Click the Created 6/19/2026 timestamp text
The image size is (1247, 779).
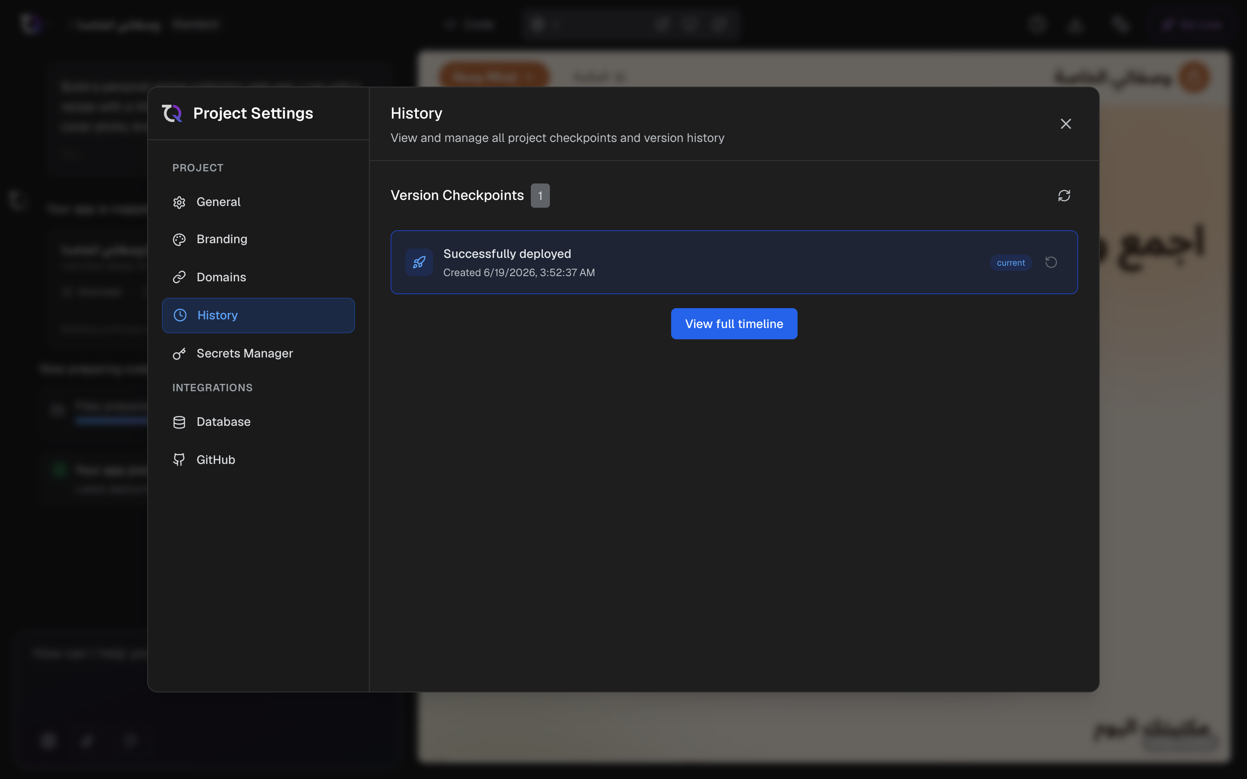[x=519, y=273]
